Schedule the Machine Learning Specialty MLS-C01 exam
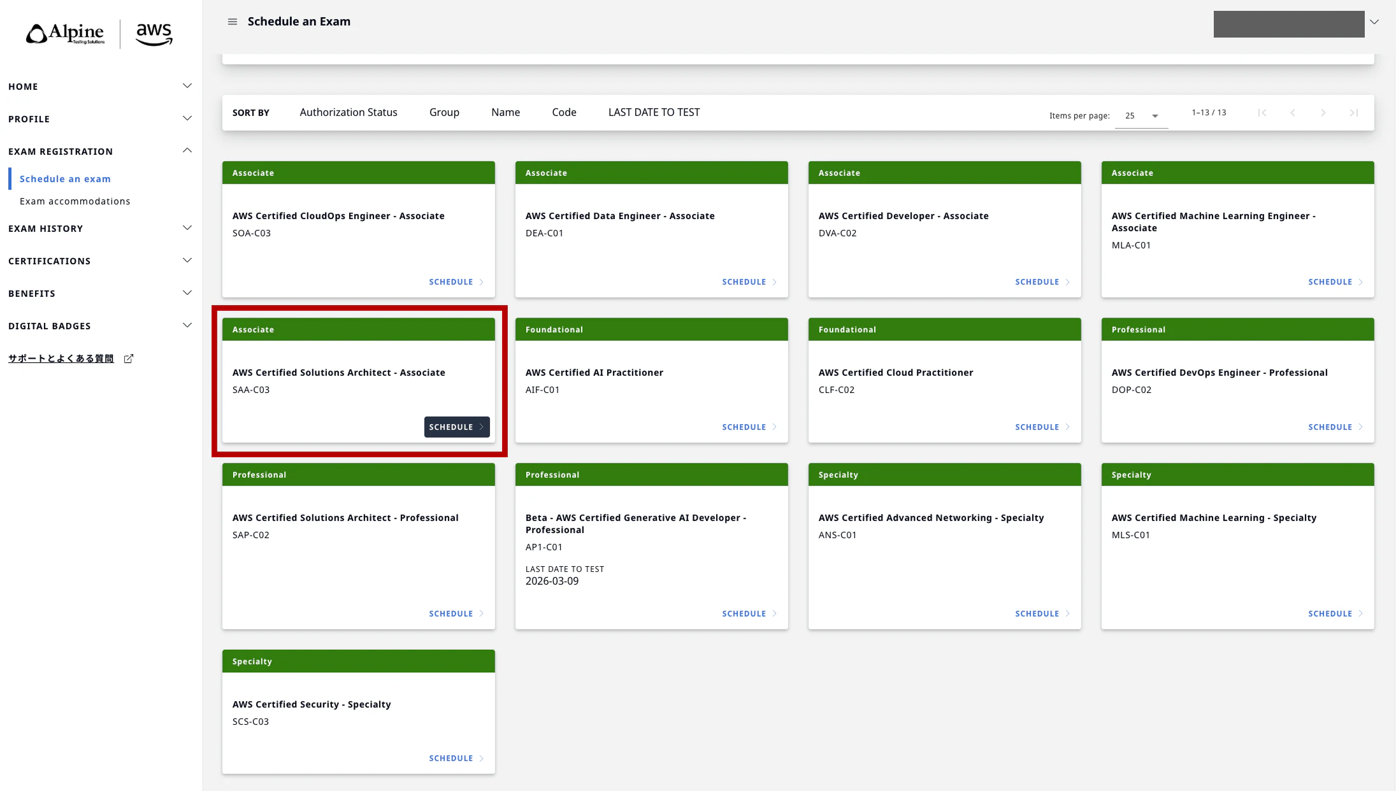Image resolution: width=1396 pixels, height=791 pixels. coord(1335,614)
